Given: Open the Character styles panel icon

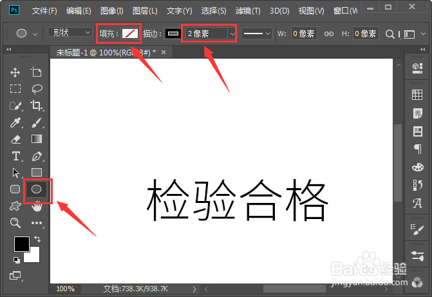Looking at the screenshot, I should point(418,203).
